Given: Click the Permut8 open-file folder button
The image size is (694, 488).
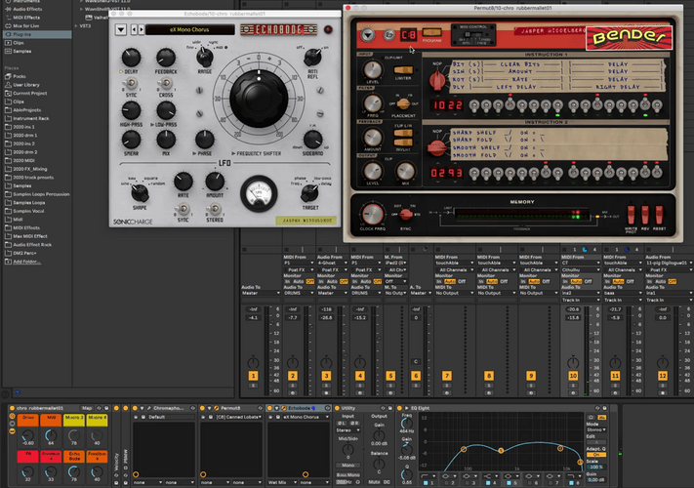Looking at the screenshot, I should click(x=388, y=34).
